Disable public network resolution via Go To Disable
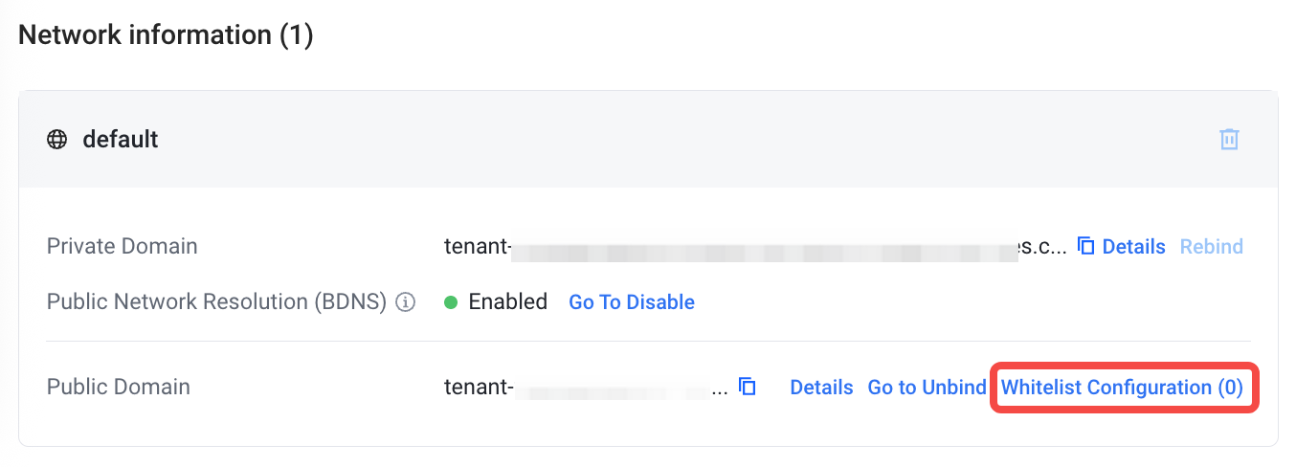This screenshot has width=1296, height=467. [632, 302]
